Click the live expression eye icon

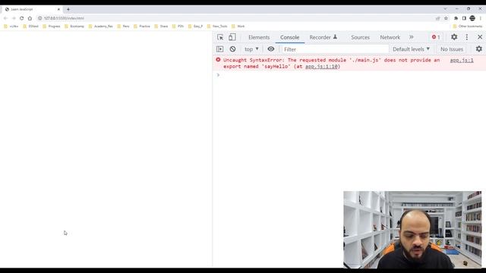(271, 49)
